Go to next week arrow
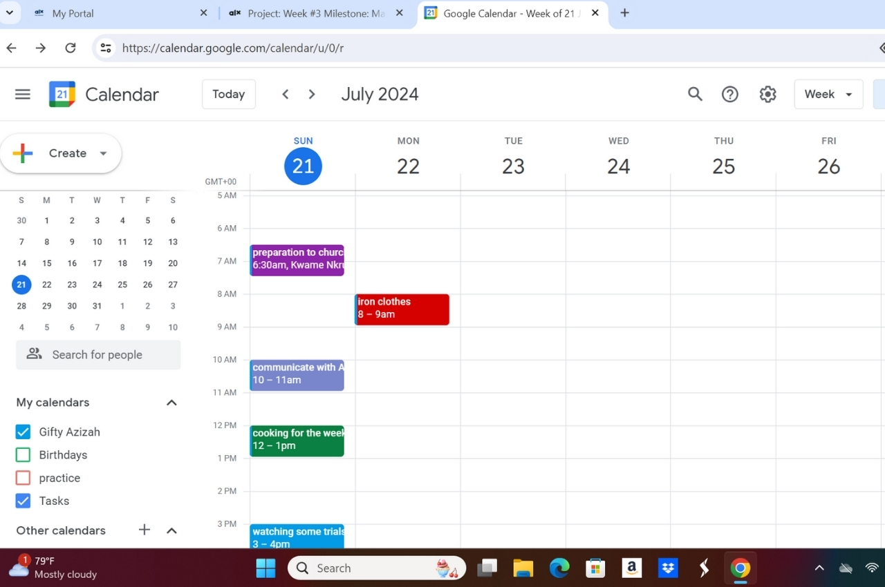The height and width of the screenshot is (587, 885). click(x=312, y=95)
